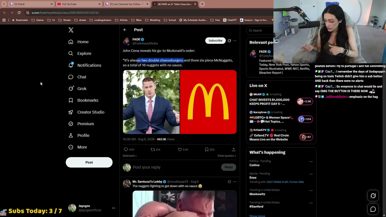Open the John Cena photo
The width and height of the screenshot is (386, 217).
(151, 102)
